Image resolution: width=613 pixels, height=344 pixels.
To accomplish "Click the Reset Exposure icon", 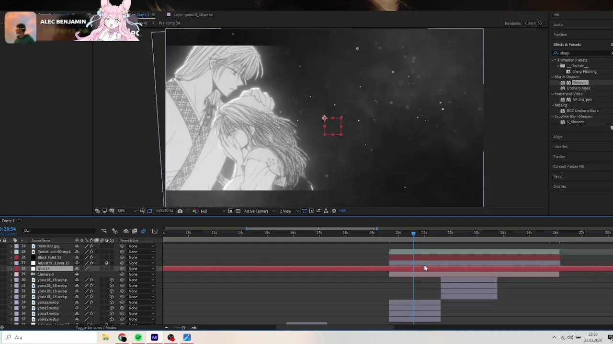I will pos(334,211).
